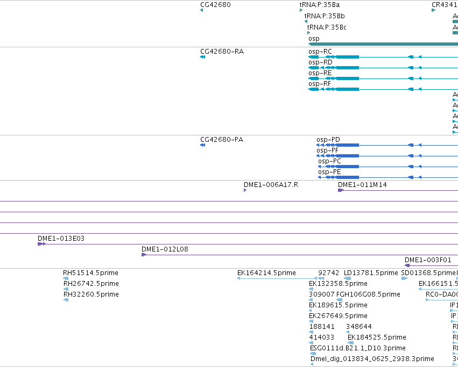The height and width of the screenshot is (367, 458).
Task: Click the DME1-011M14 start arrow glyph
Action: (341, 190)
